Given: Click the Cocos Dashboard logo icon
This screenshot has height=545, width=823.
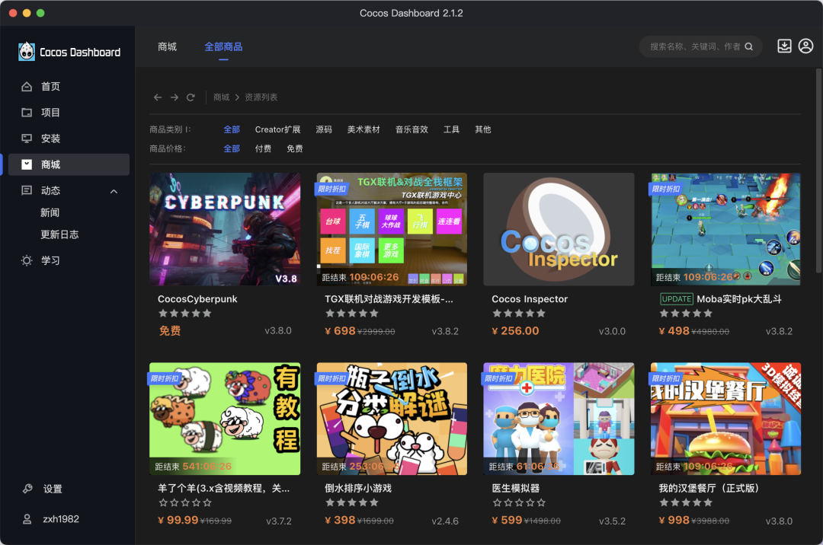Looking at the screenshot, I should point(26,52).
